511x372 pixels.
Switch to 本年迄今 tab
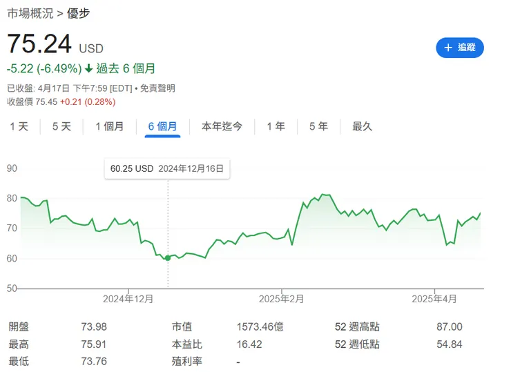point(222,126)
